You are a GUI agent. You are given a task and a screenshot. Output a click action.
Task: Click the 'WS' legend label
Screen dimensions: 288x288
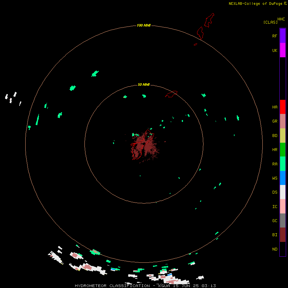click(x=275, y=178)
